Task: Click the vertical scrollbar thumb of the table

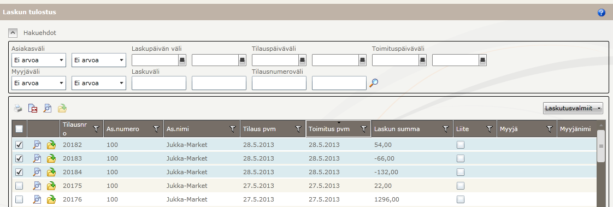Action: click(x=601, y=146)
